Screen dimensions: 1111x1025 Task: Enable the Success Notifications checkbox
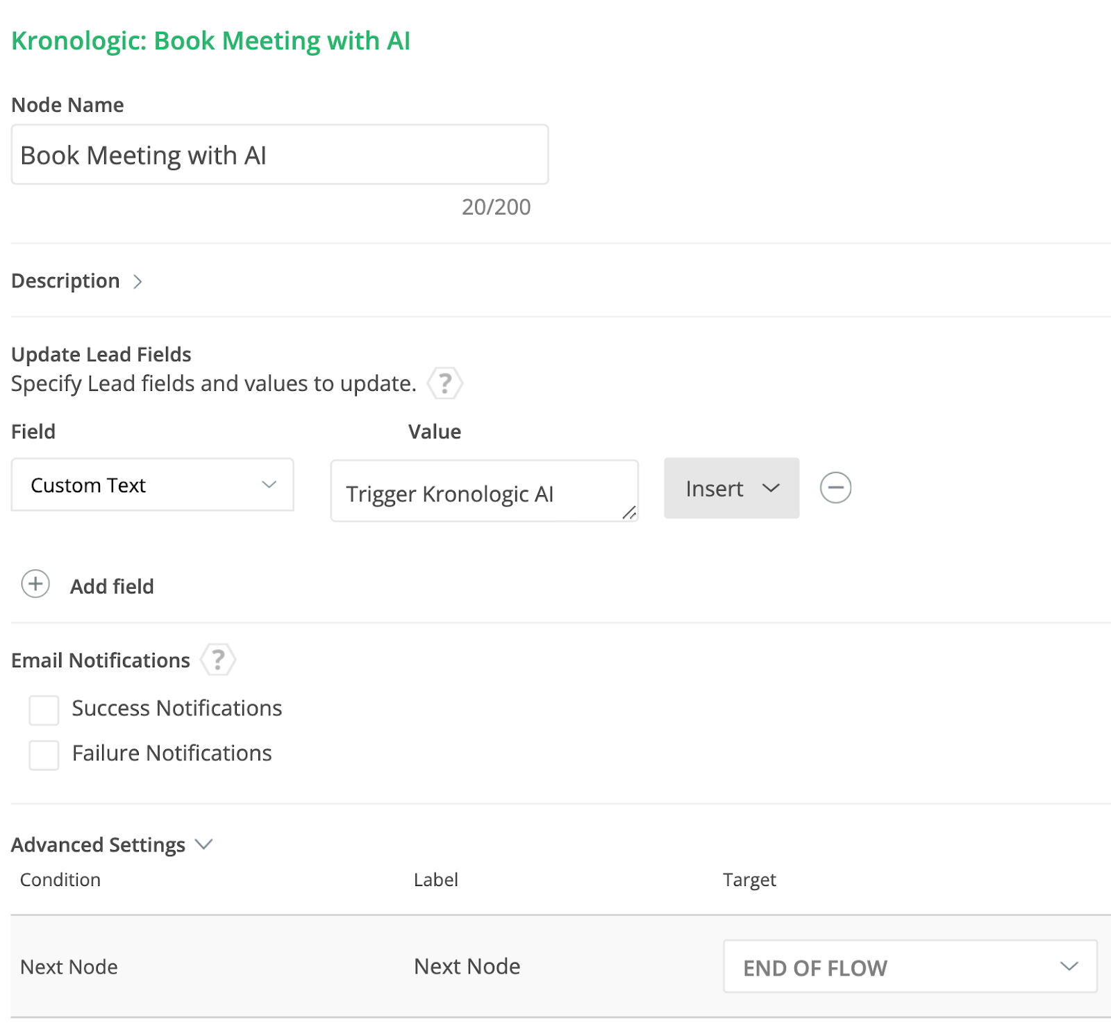44,710
